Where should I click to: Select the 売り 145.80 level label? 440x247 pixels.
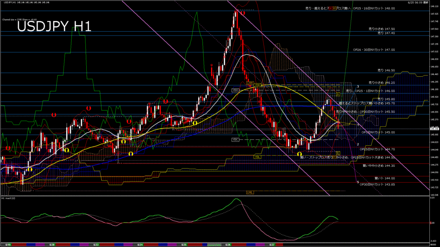(386, 99)
